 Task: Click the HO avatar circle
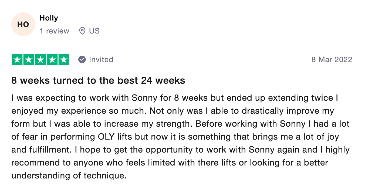23,24
